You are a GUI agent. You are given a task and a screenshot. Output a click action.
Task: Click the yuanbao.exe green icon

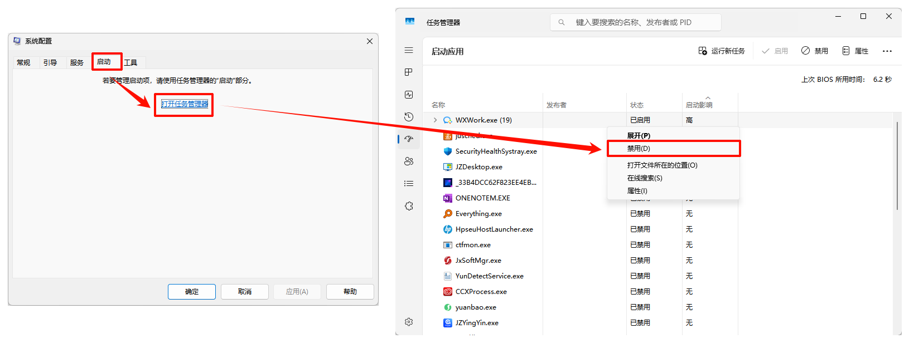(x=447, y=307)
